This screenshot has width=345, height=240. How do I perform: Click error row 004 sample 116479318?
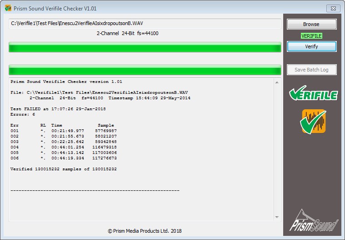tap(105, 147)
